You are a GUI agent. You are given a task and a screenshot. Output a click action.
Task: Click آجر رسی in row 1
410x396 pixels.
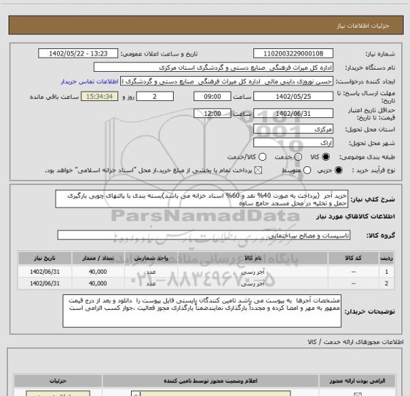(253, 272)
